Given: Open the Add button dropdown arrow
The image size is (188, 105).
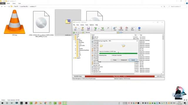Looking at the screenshot, I should pos(99,29).
